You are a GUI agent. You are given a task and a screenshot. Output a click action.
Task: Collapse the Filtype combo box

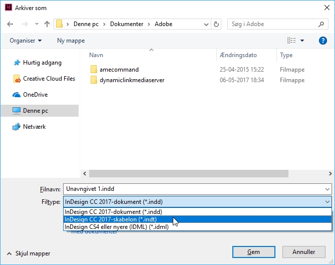(x=197, y=202)
